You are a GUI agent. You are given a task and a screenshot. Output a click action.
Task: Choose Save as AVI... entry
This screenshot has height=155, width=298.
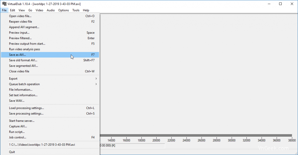click(50, 55)
